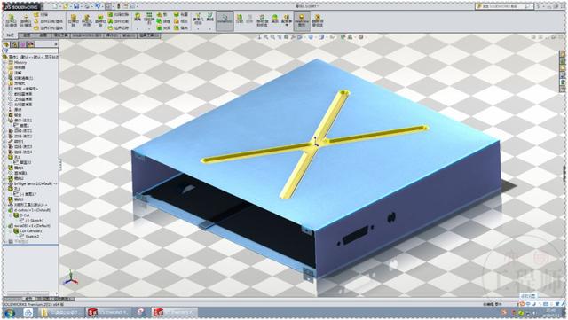The image size is (568, 320).
Task: Select the Lofted Boss/Base tool
Action: coord(47,21)
